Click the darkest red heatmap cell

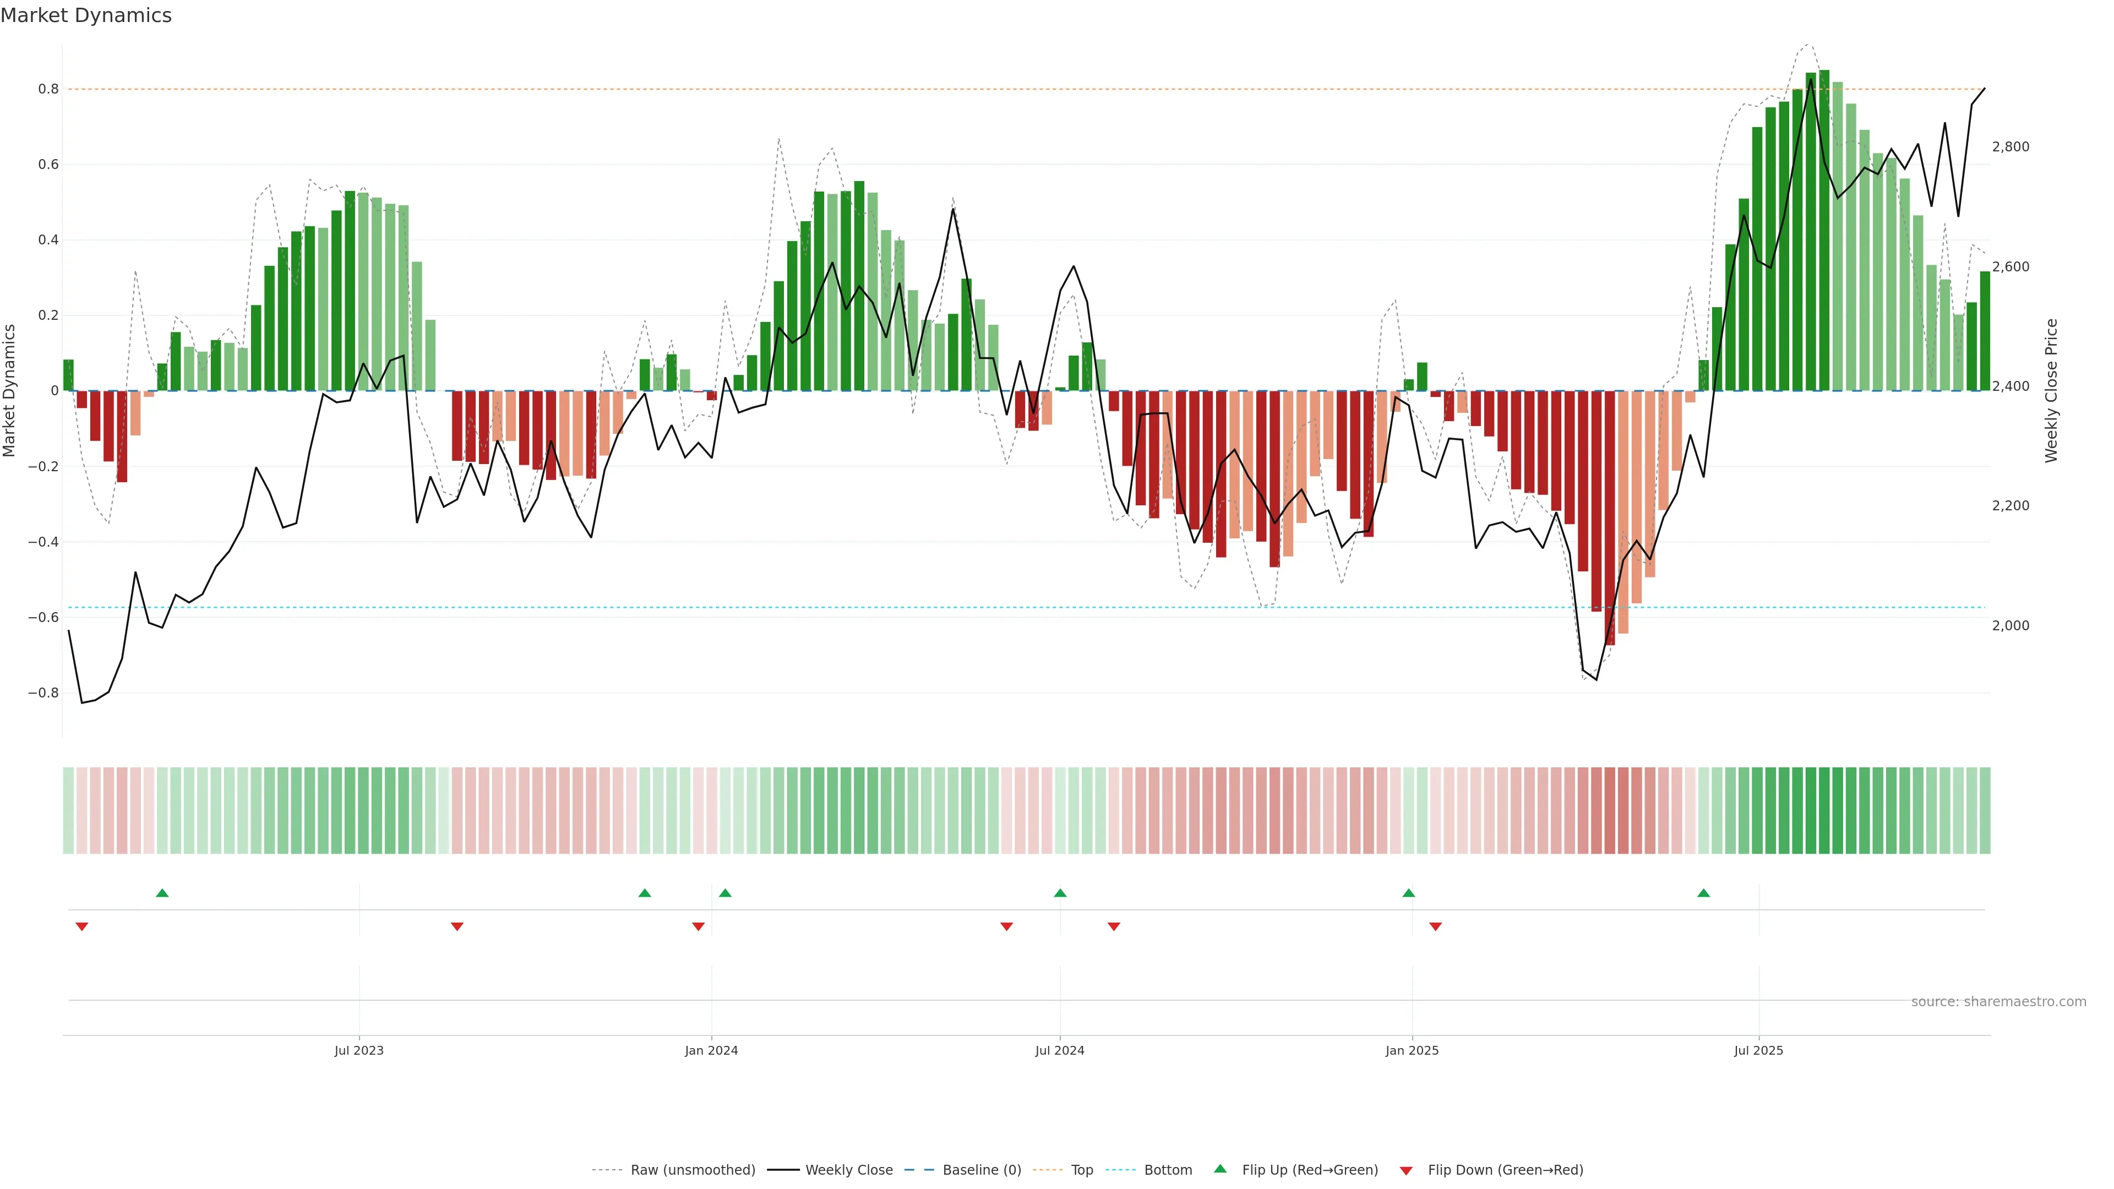coord(1609,811)
